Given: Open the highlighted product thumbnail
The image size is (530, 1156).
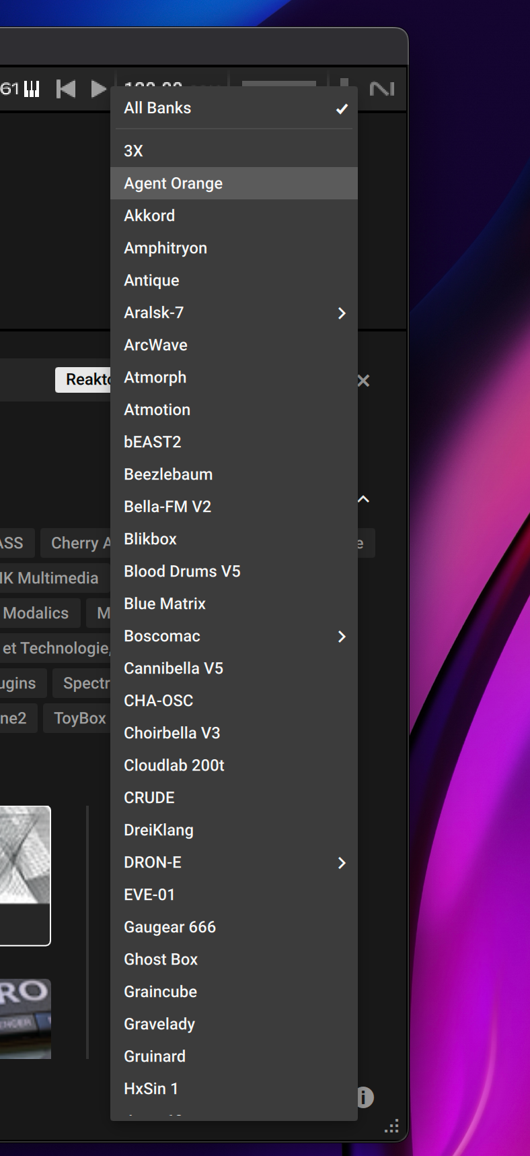Looking at the screenshot, I should click(25, 876).
